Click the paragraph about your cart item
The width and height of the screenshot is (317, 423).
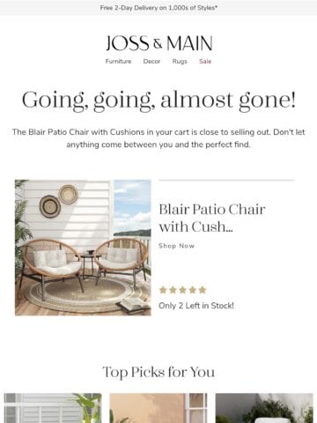tap(158, 138)
